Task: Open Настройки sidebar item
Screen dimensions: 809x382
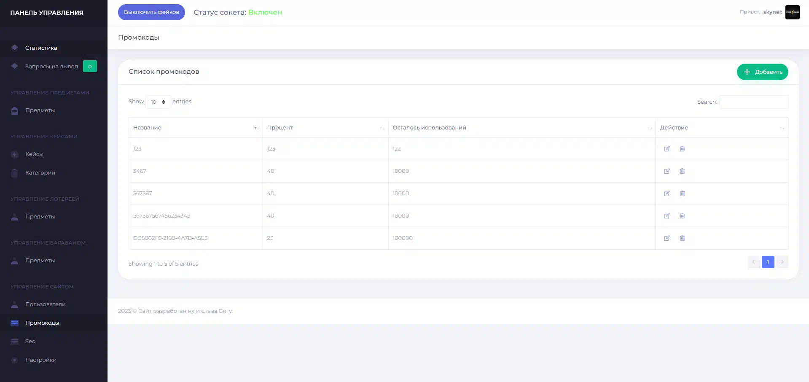Action: pos(41,360)
